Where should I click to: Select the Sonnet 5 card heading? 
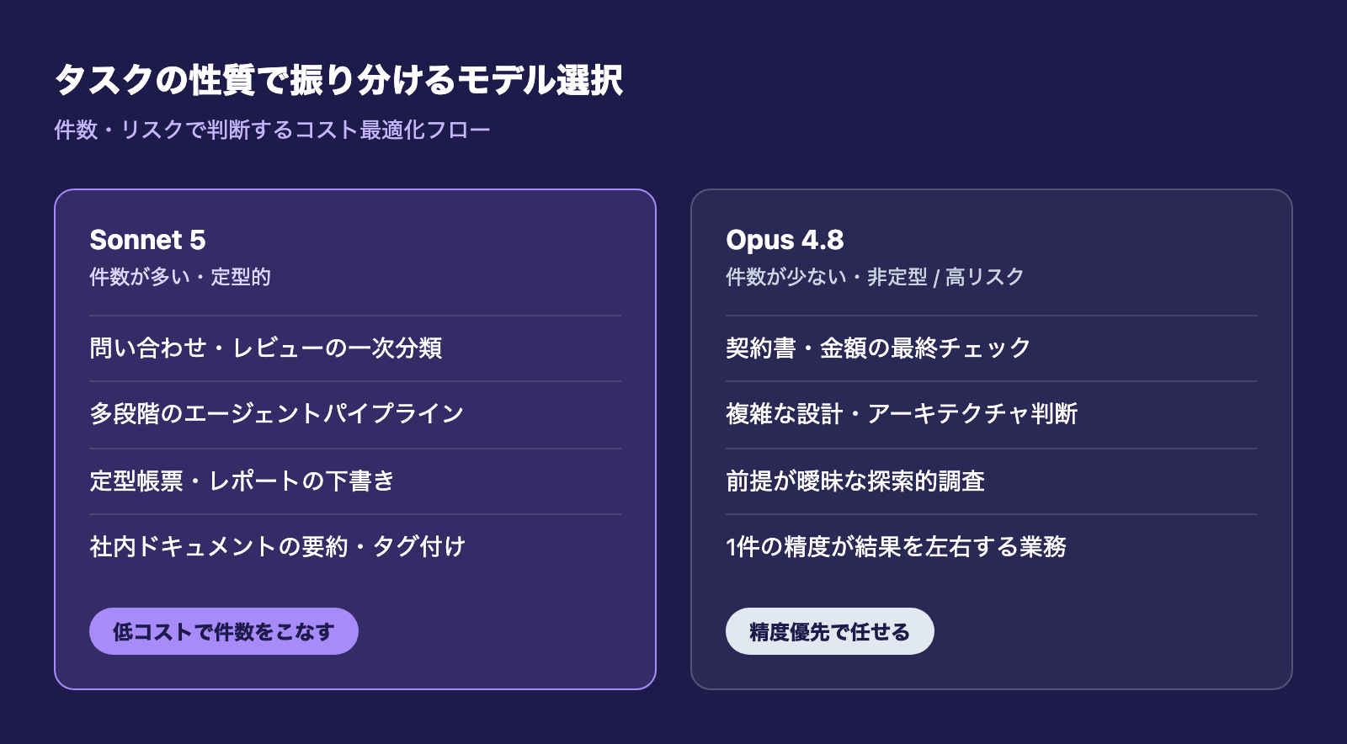(x=147, y=240)
